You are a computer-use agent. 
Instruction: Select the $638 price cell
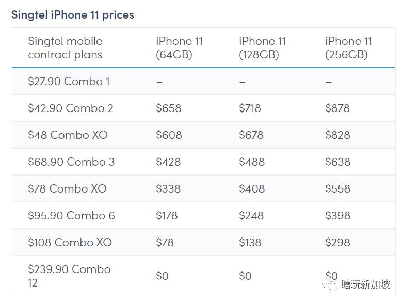pyautogui.click(x=337, y=162)
